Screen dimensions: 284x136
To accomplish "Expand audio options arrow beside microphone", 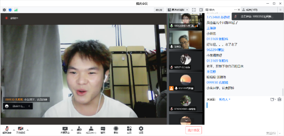I will click(x=14, y=130).
